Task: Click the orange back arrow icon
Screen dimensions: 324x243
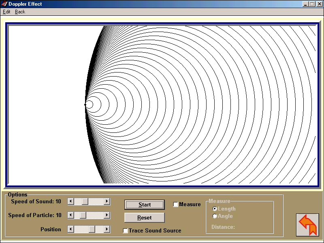Action: click(x=307, y=225)
